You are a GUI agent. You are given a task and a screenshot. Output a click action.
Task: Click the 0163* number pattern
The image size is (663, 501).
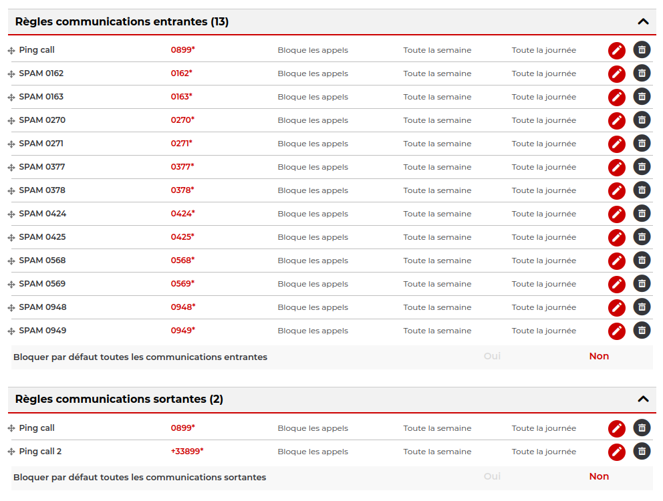coord(181,97)
